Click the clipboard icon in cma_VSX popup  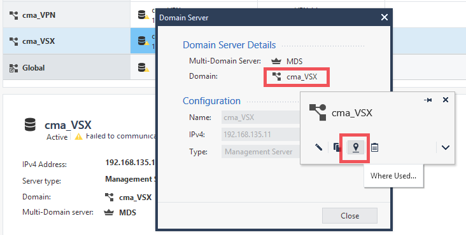click(x=374, y=147)
